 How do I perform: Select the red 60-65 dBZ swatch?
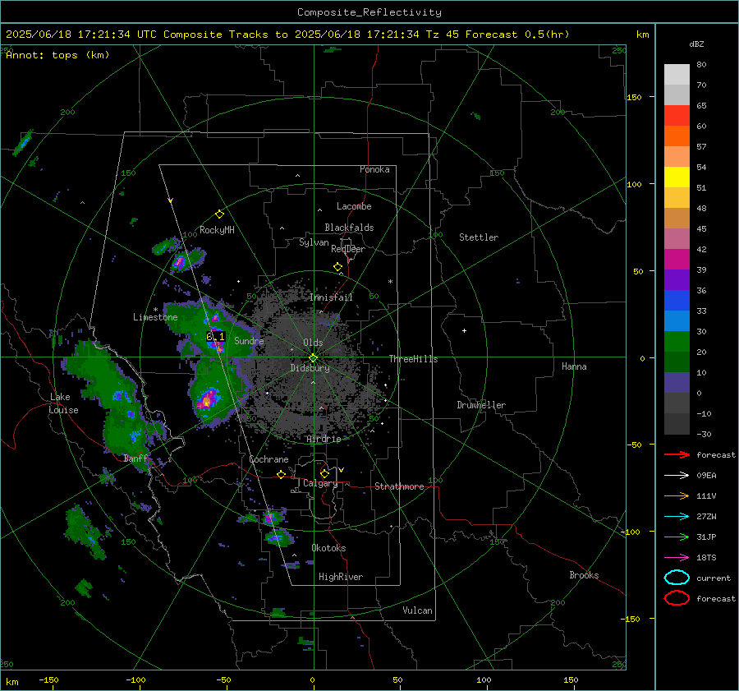point(677,115)
